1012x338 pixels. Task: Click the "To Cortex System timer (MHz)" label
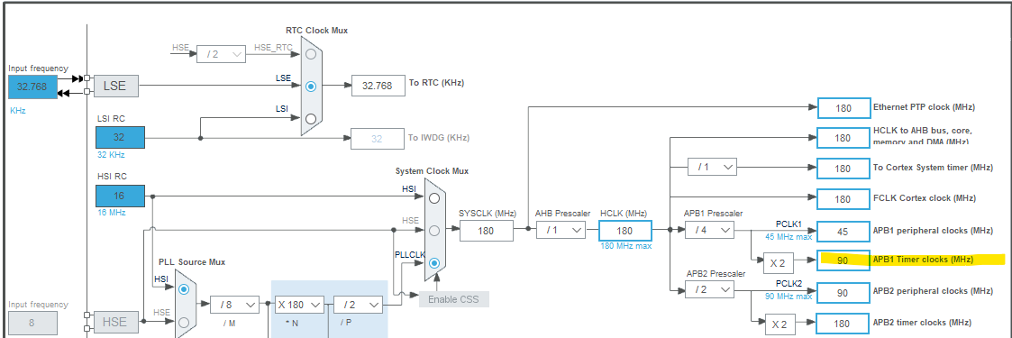click(x=934, y=168)
